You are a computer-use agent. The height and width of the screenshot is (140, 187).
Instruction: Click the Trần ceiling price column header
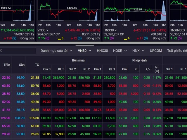coord(6,64)
